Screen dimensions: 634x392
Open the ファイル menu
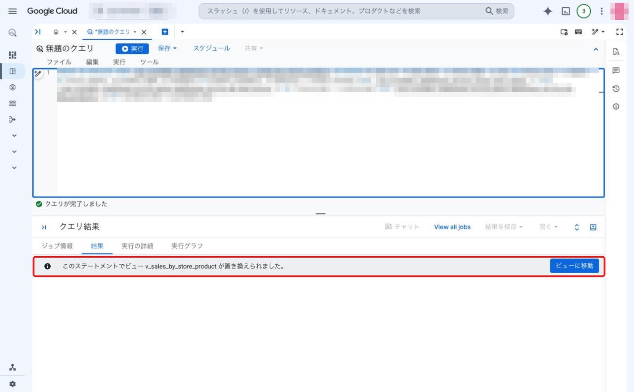click(59, 62)
